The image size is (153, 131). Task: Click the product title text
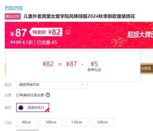tap(79, 16)
